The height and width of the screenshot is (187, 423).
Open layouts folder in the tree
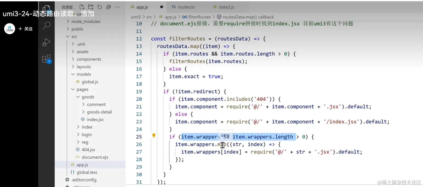(x=83, y=67)
